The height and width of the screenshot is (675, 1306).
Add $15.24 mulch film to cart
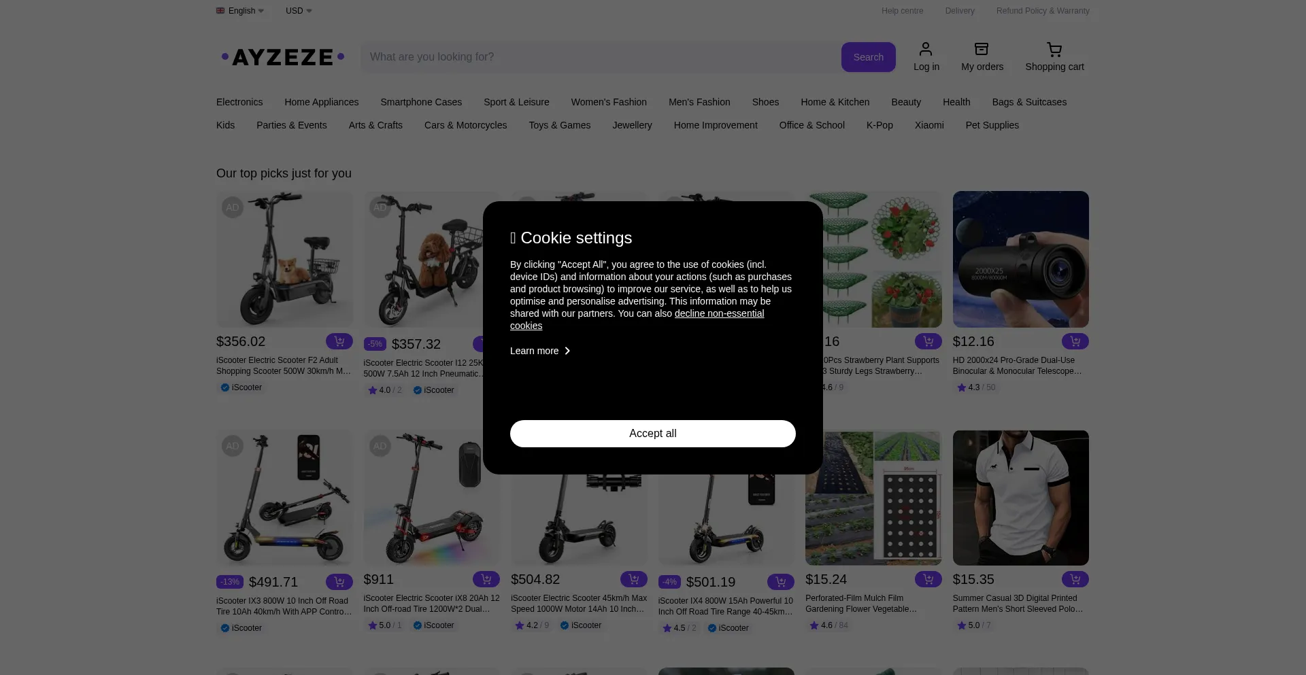(x=928, y=579)
